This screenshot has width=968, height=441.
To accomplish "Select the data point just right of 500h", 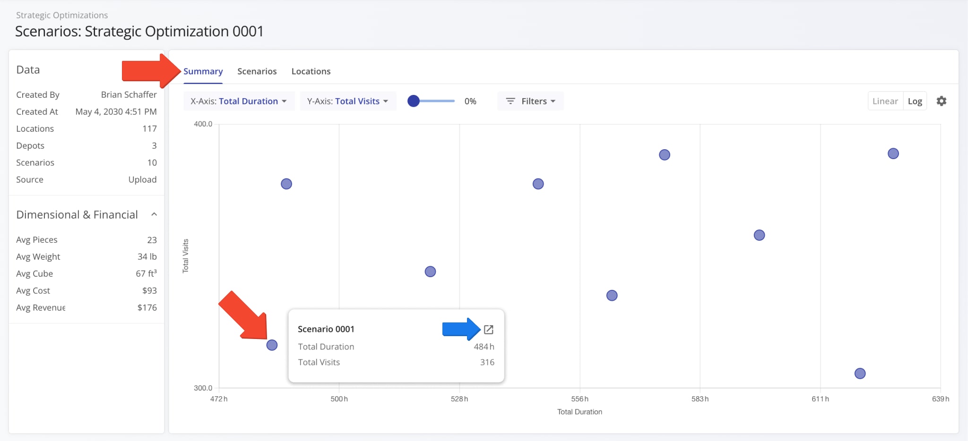I will tap(430, 271).
